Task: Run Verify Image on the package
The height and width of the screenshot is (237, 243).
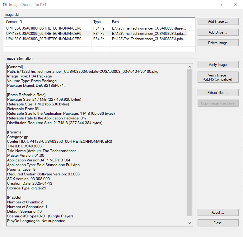Action: click(x=218, y=65)
